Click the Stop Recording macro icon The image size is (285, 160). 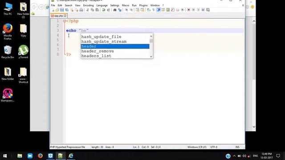click(193, 10)
